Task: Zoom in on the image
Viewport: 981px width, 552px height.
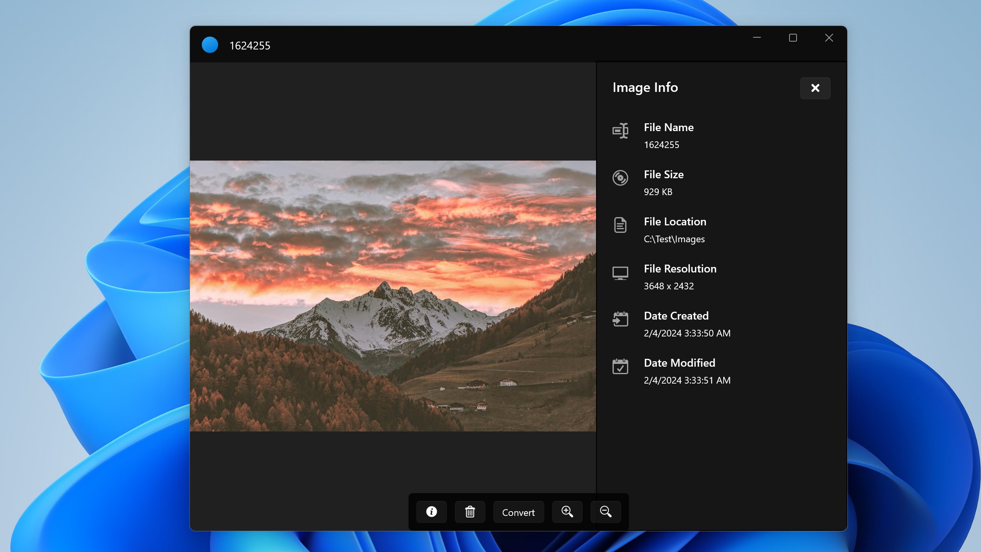Action: pyautogui.click(x=567, y=512)
